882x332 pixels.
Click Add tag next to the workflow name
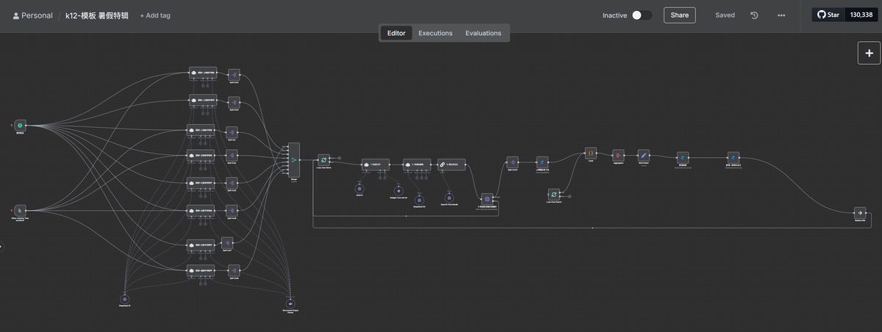point(155,15)
